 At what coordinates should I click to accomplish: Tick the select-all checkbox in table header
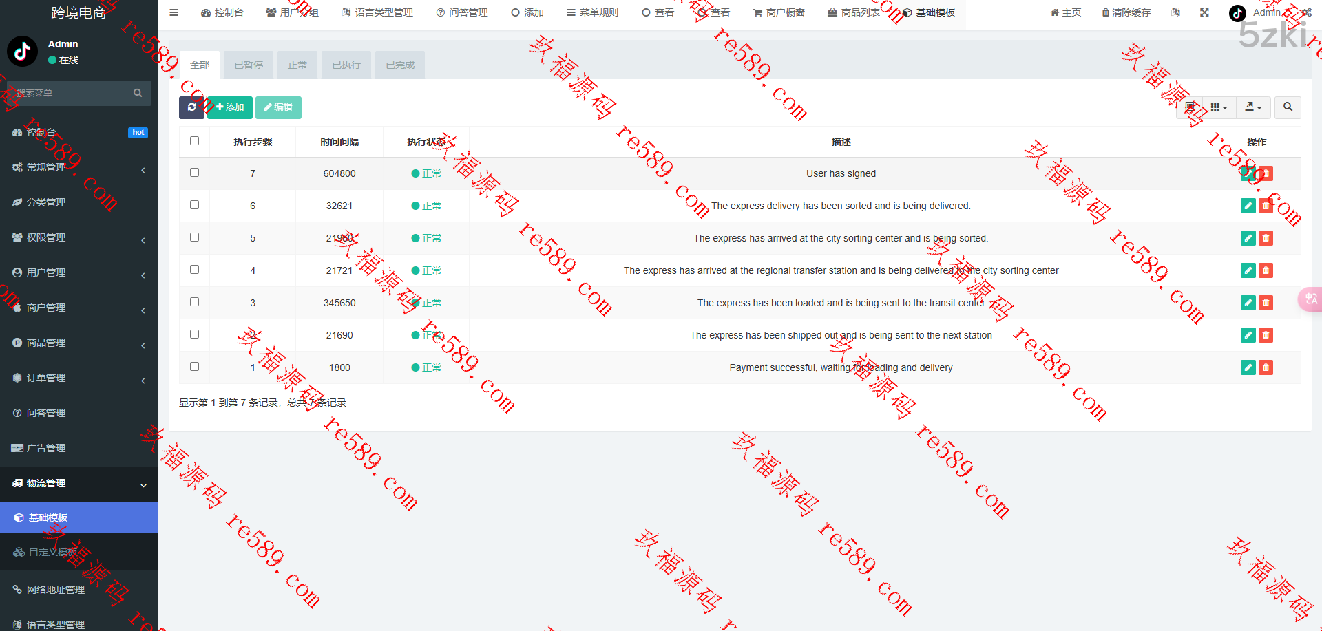(x=195, y=141)
